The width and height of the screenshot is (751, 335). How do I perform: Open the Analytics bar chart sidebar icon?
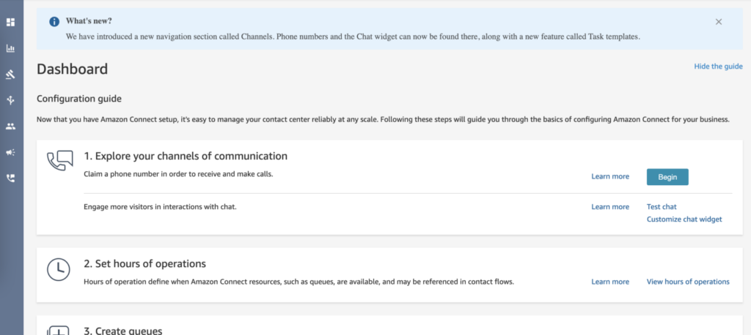click(10, 48)
